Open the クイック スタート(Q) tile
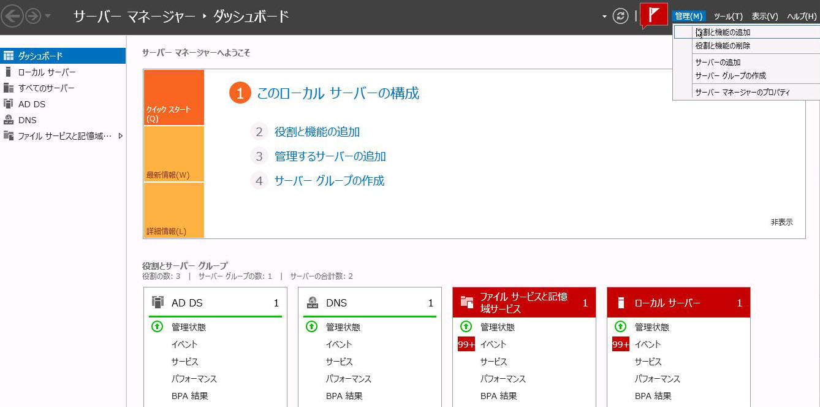 click(x=174, y=97)
